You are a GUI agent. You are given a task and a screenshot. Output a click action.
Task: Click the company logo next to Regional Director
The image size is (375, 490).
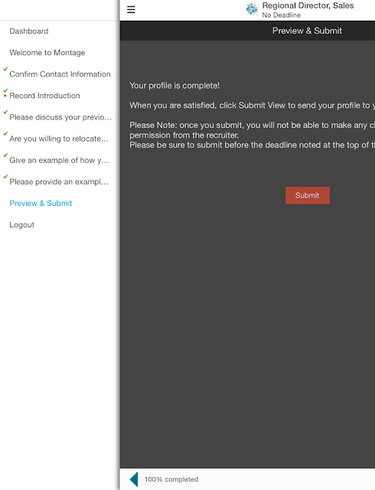[252, 8]
